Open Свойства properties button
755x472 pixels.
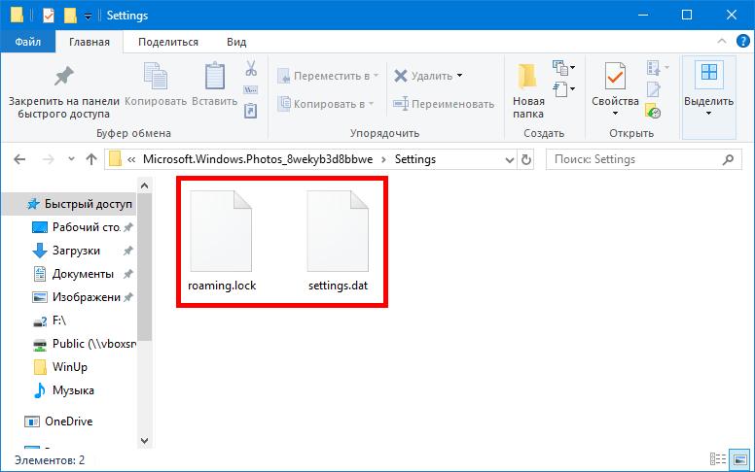tap(615, 84)
